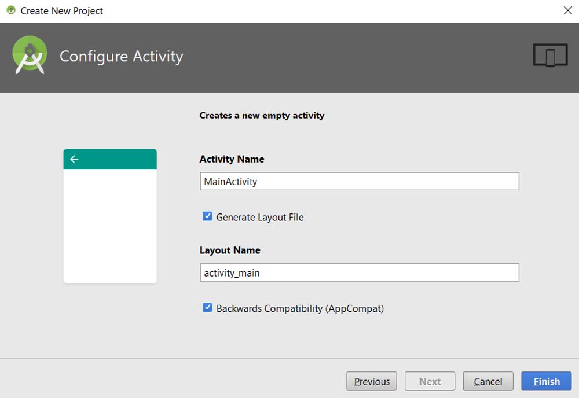Click the Creates a new empty activity description
The image size is (579, 398).
[x=262, y=115]
